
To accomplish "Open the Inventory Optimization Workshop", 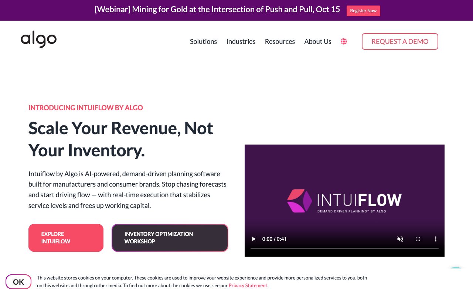I will point(170,238).
